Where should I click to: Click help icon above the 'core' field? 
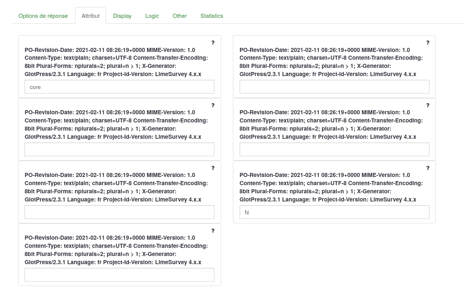pos(213,43)
